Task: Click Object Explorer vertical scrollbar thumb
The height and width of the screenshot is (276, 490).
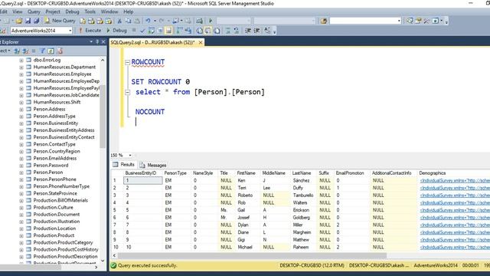Action: click(103, 116)
